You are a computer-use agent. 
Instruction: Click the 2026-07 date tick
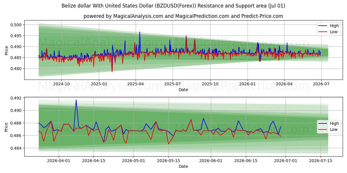[321, 84]
